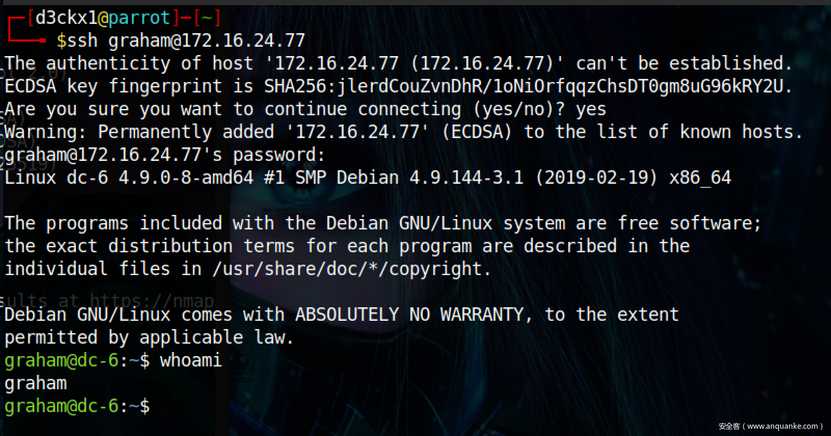Click the "dc-6" hostname in the Linux banner line

pos(87,178)
